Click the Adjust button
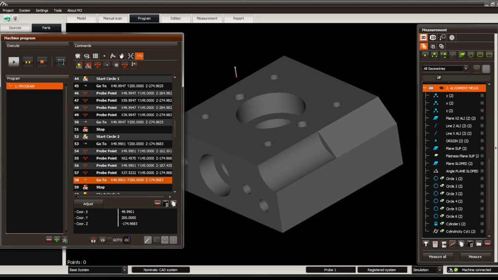Image resolution: width=498 pixels, height=280 pixels. tap(88, 204)
